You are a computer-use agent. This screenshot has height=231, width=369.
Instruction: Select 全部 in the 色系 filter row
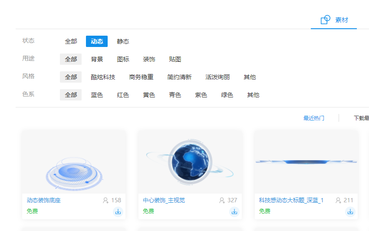click(x=71, y=95)
